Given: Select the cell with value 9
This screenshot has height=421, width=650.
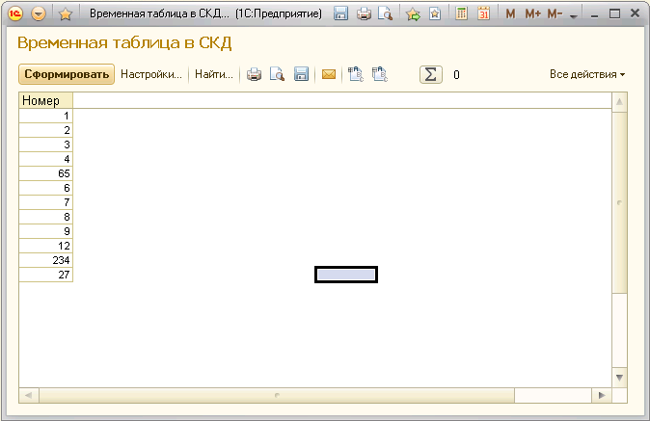Looking at the screenshot, I should point(46,231).
